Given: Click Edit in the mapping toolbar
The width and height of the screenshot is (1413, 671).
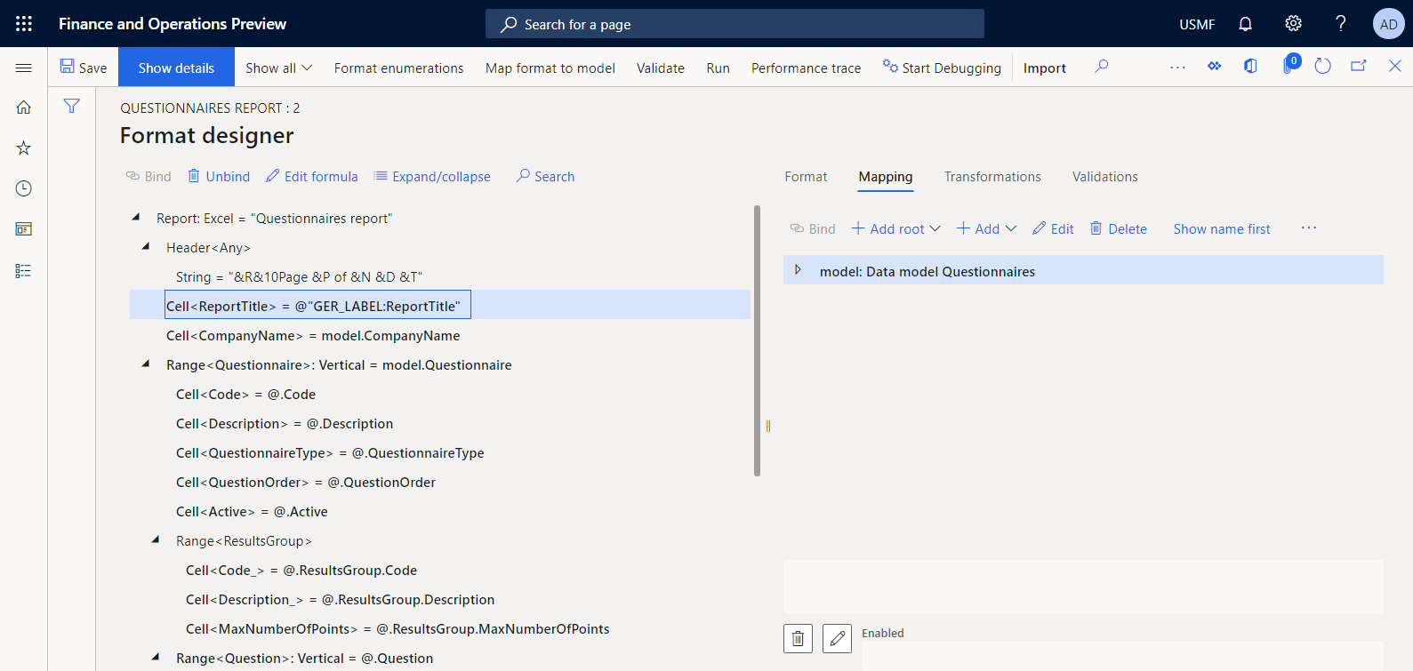Looking at the screenshot, I should [1054, 229].
